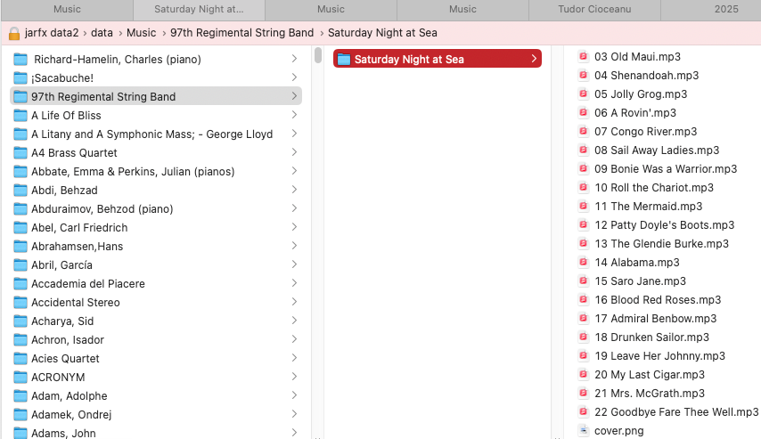Click the mp3 icon of 11 The Mermaid
The height and width of the screenshot is (439, 761).
pos(584,207)
